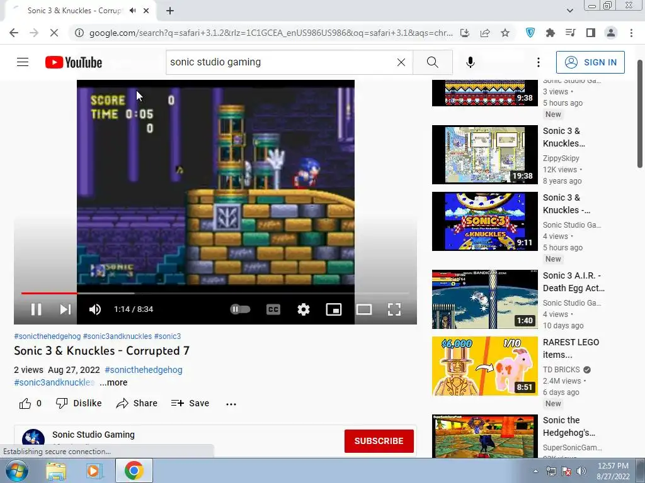Open the #sonic3 hashtag above the title
This screenshot has height=483, width=645.
click(x=168, y=336)
